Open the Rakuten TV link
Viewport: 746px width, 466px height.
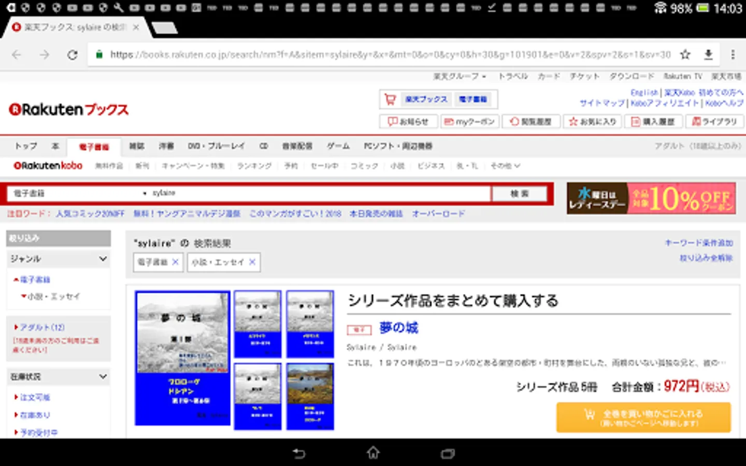point(683,76)
